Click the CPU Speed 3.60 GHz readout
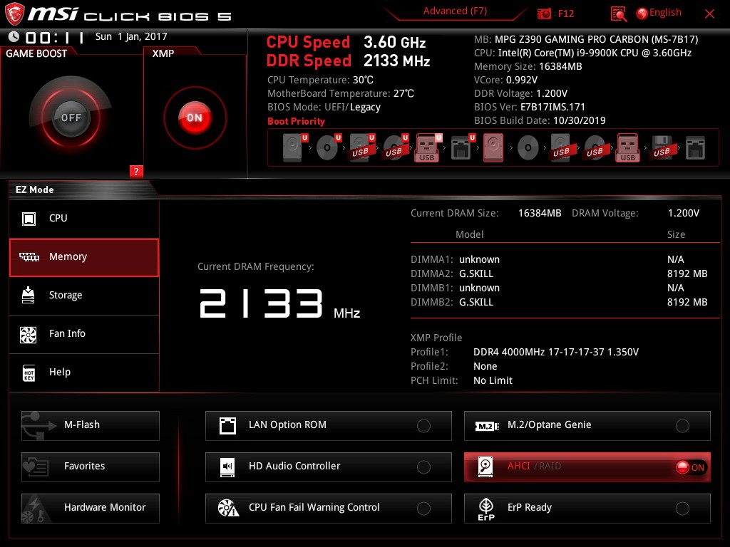Viewport: 730px width, 547px height. pyautogui.click(x=346, y=42)
